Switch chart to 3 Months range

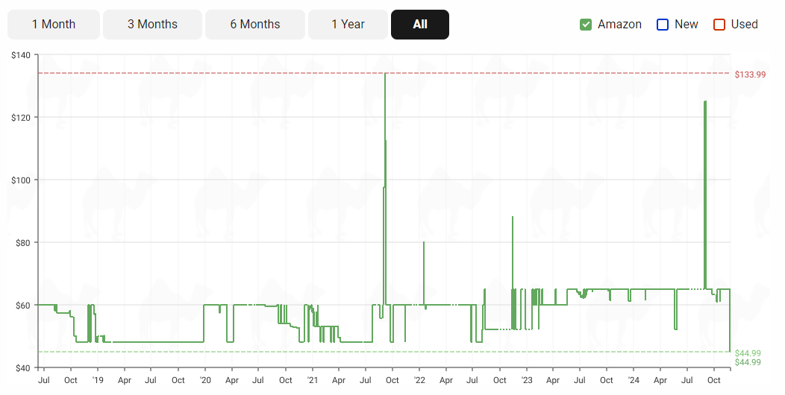[x=153, y=25]
